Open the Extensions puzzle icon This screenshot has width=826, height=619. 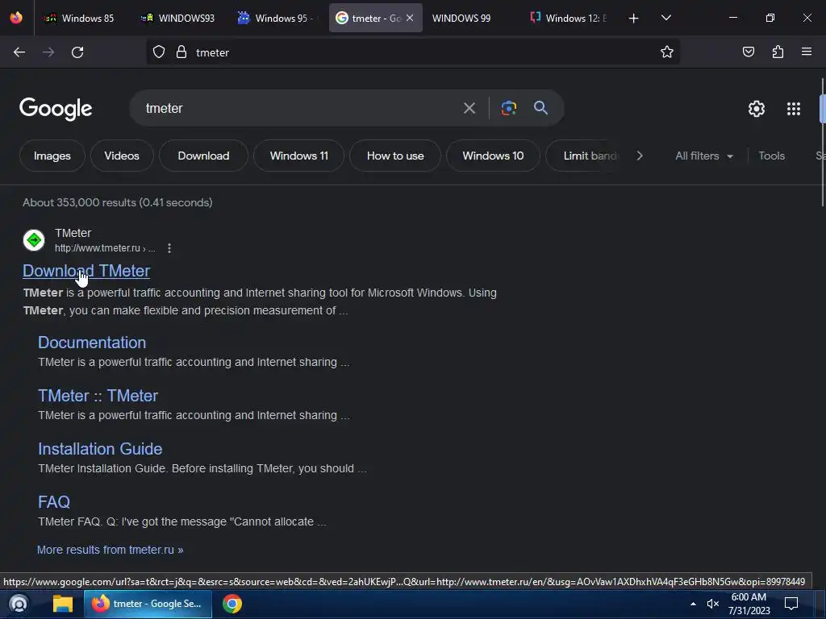click(778, 52)
